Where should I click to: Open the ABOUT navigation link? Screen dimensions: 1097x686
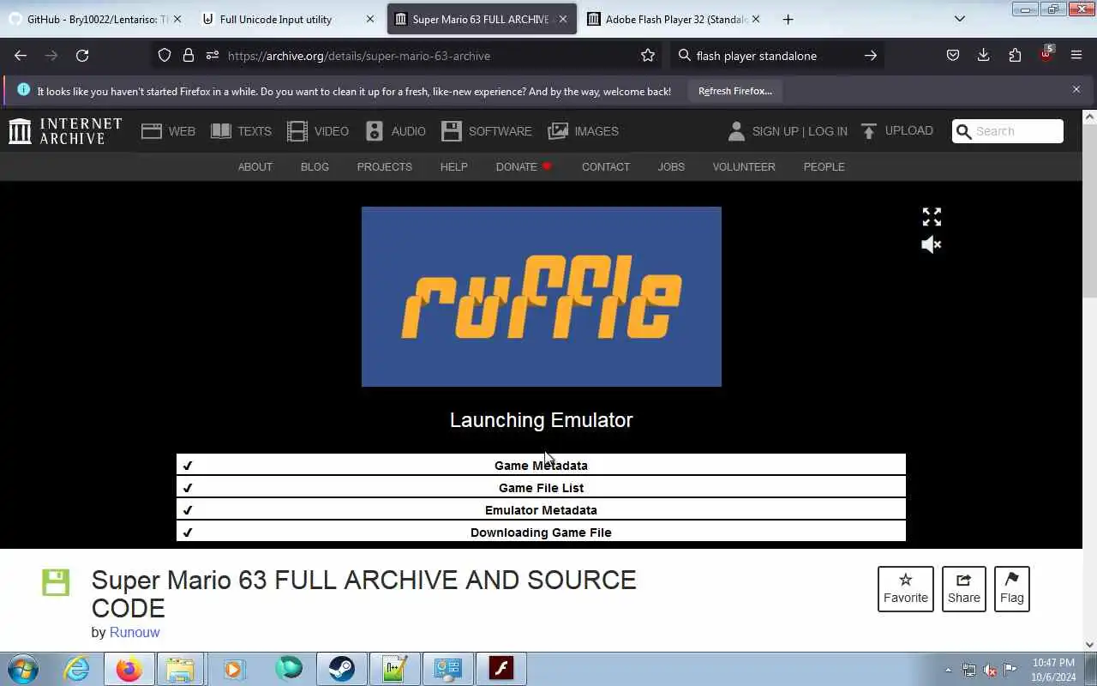point(255,167)
